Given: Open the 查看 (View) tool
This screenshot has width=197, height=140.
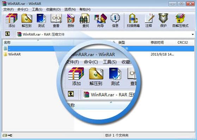Looking at the screenshot, I should (x=56, y=20).
